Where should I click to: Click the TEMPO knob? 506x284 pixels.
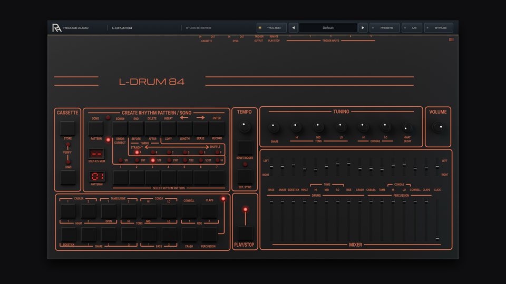[x=244, y=126]
